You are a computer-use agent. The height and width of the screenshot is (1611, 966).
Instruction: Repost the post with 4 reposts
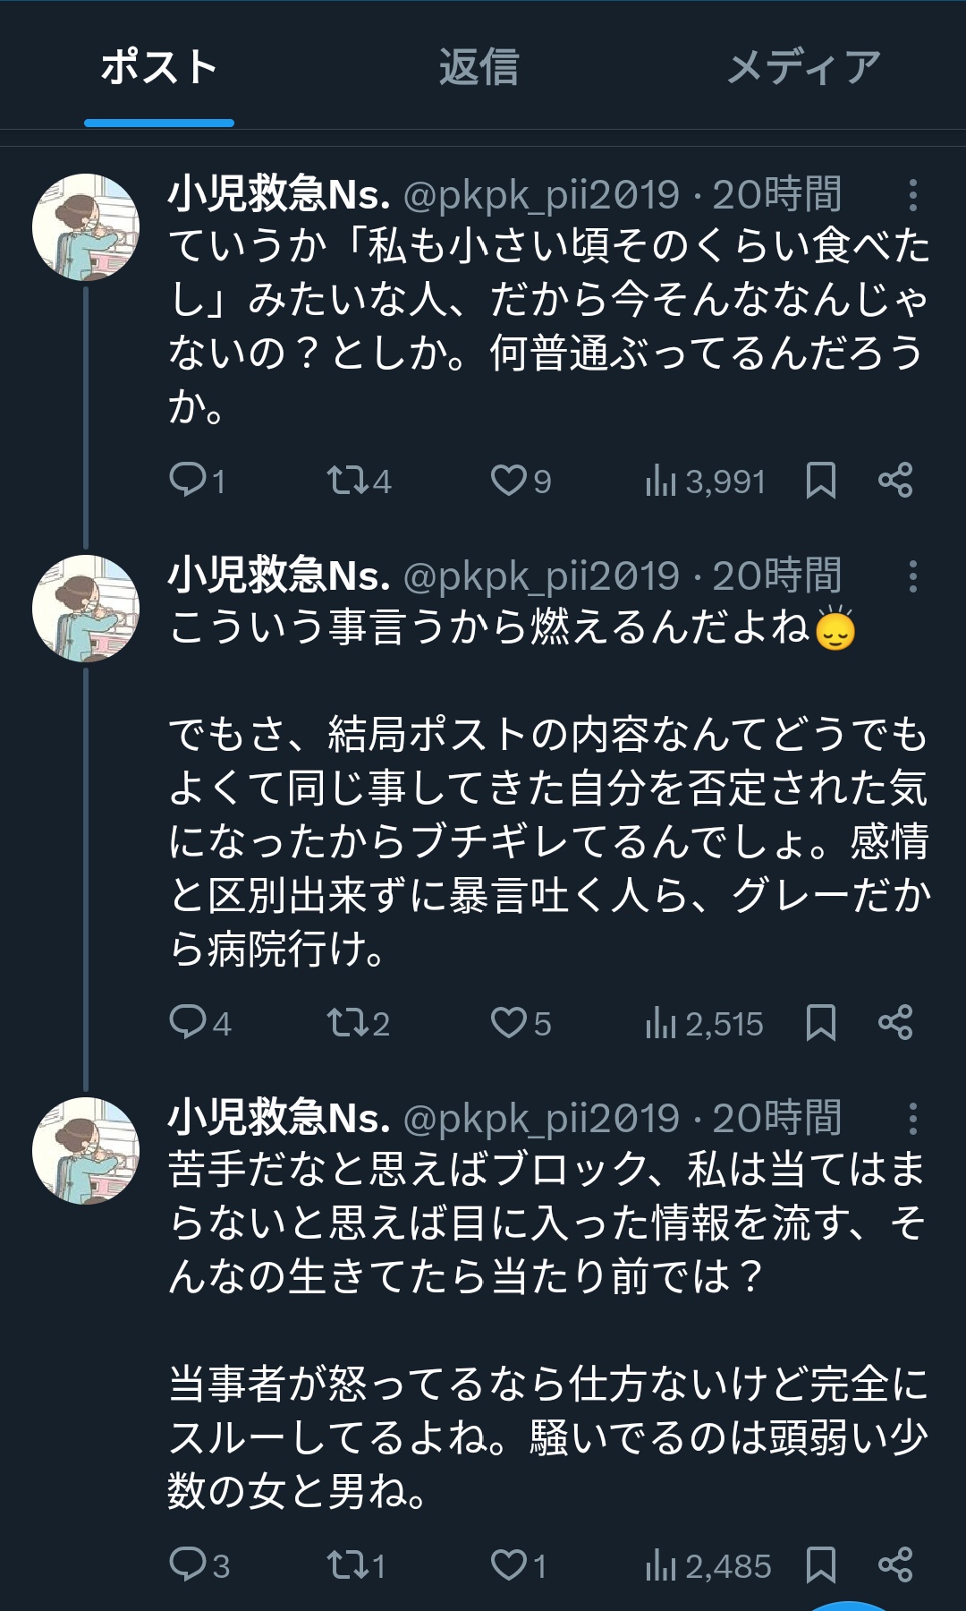(347, 481)
